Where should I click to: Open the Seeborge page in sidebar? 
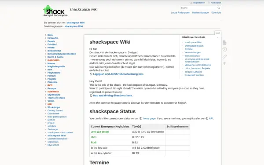[52, 129]
